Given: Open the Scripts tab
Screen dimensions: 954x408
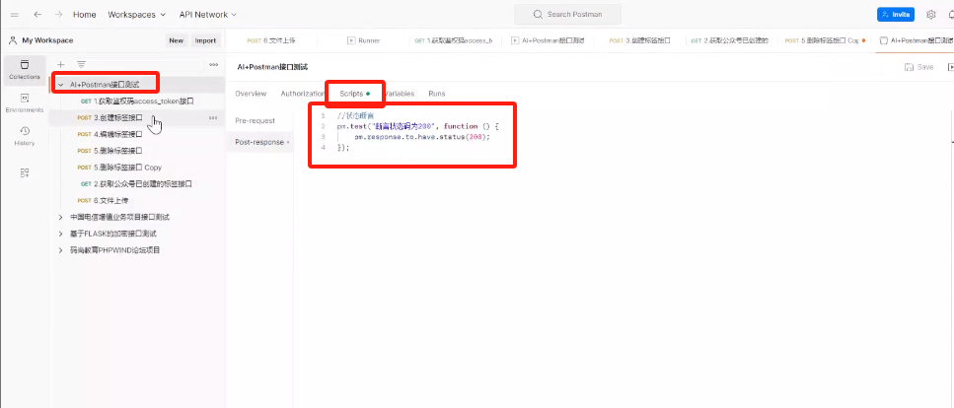Looking at the screenshot, I should click(355, 94).
